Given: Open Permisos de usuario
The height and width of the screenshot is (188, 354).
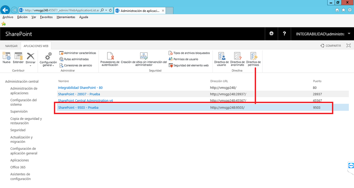Looking at the screenshot, I should coord(183,59).
